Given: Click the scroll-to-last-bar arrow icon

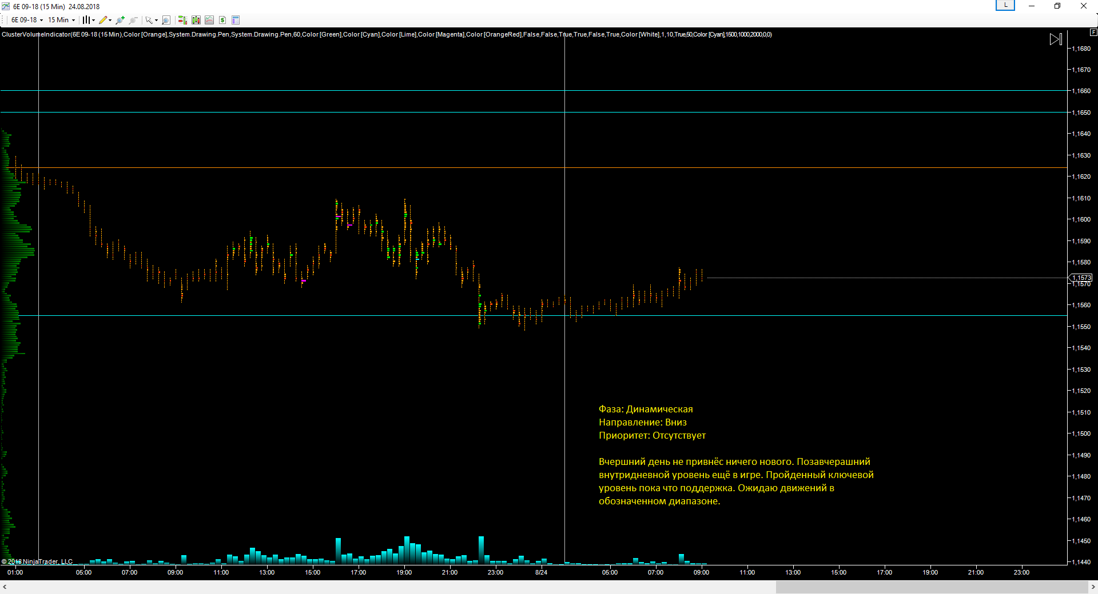Looking at the screenshot, I should tap(1056, 39).
